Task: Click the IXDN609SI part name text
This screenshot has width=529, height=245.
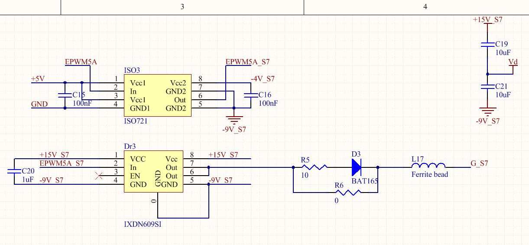Action: point(143,225)
